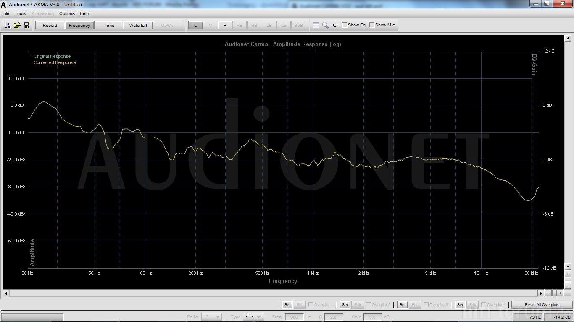This screenshot has width=574, height=322.
Task: Tick the Overplot 3 checkbox
Action: point(426,305)
